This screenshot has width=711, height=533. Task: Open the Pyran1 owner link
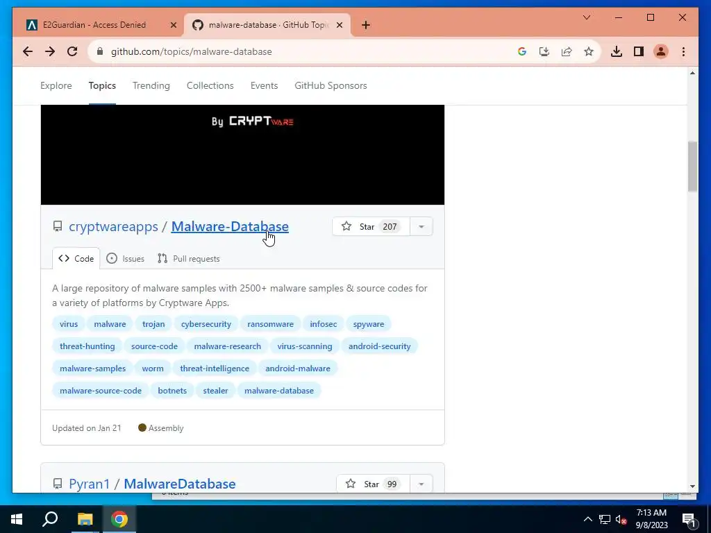90,484
